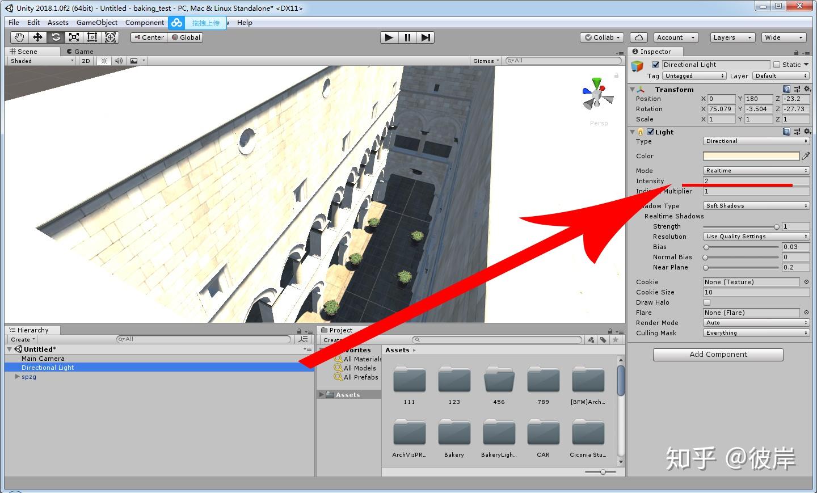
Task: Save search star in Project panel
Action: [x=615, y=340]
